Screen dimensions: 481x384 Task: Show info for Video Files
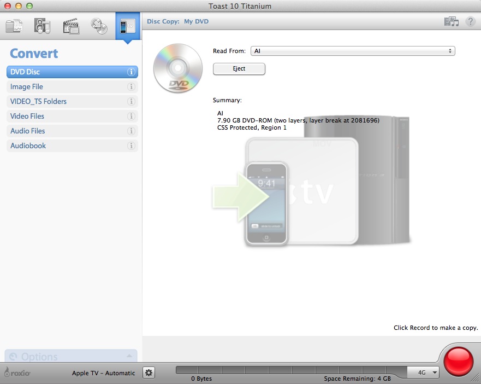click(x=131, y=116)
